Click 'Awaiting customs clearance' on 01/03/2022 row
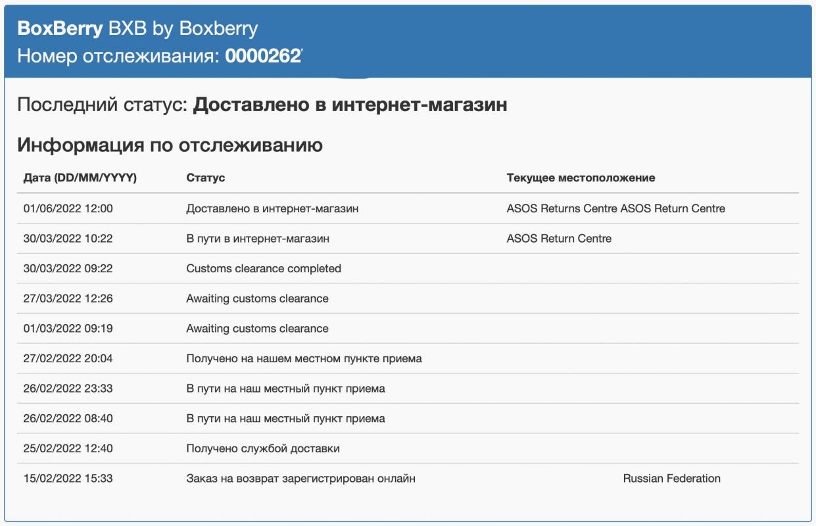 (x=257, y=328)
